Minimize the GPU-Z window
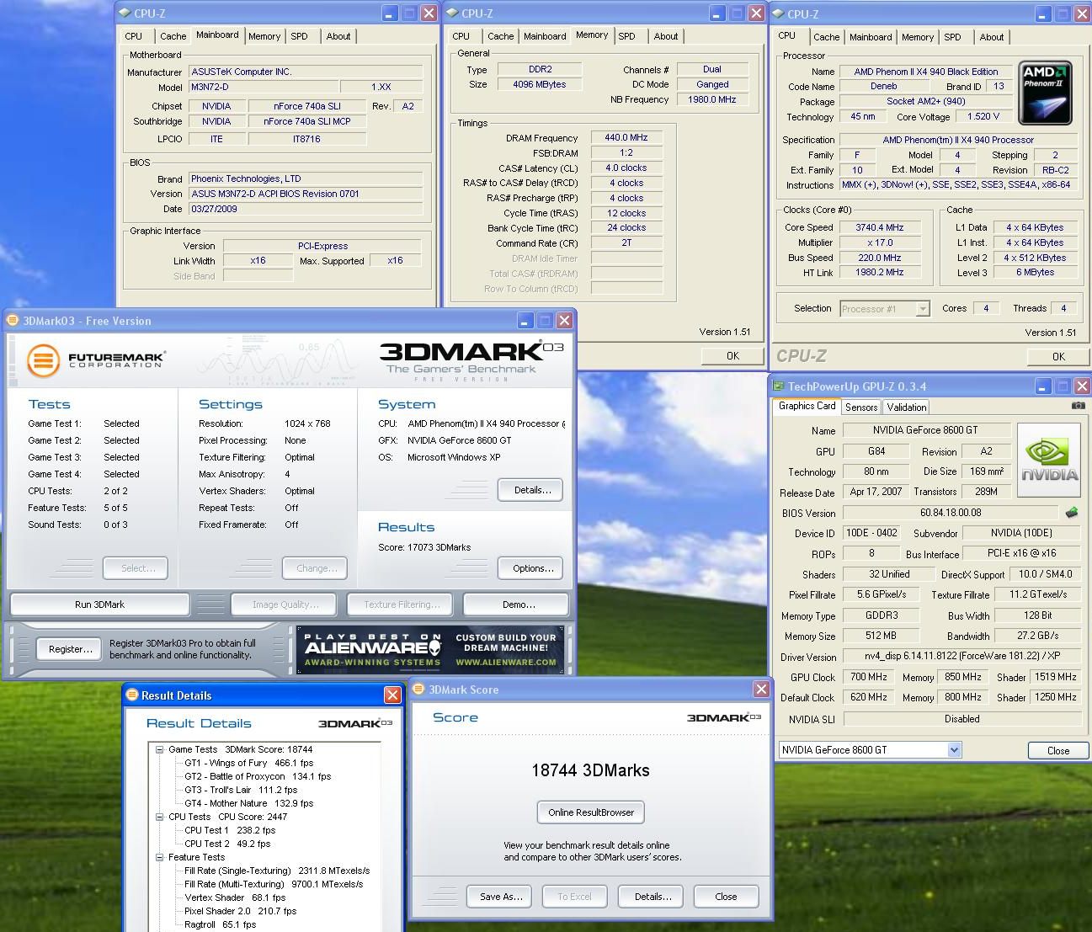 [x=1044, y=386]
